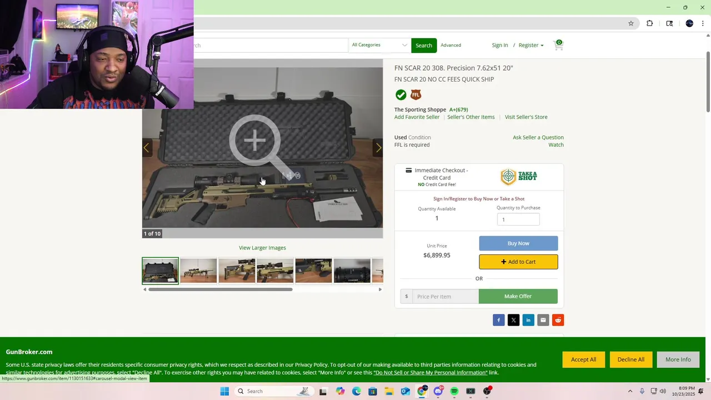Click the FFL shield badge

[x=415, y=95]
